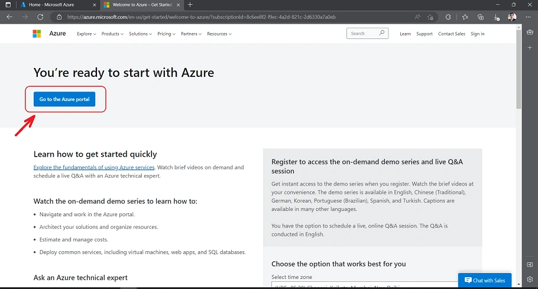Click the sidebar hide panel icon
Screen dimensions: 538x289
pyautogui.click(x=530, y=265)
